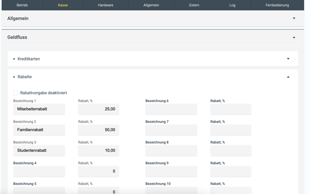Click the Rabatt field beside Bezeichnung 7
The width and height of the screenshot is (310, 194).
click(230, 130)
